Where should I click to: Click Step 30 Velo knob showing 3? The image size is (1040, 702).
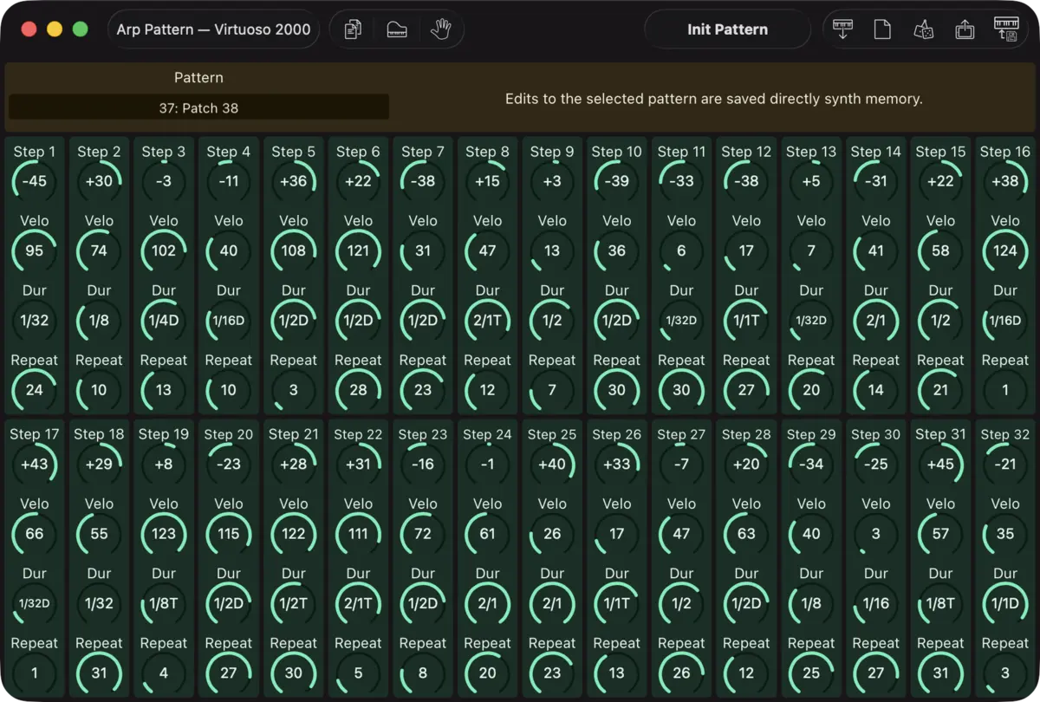(876, 534)
